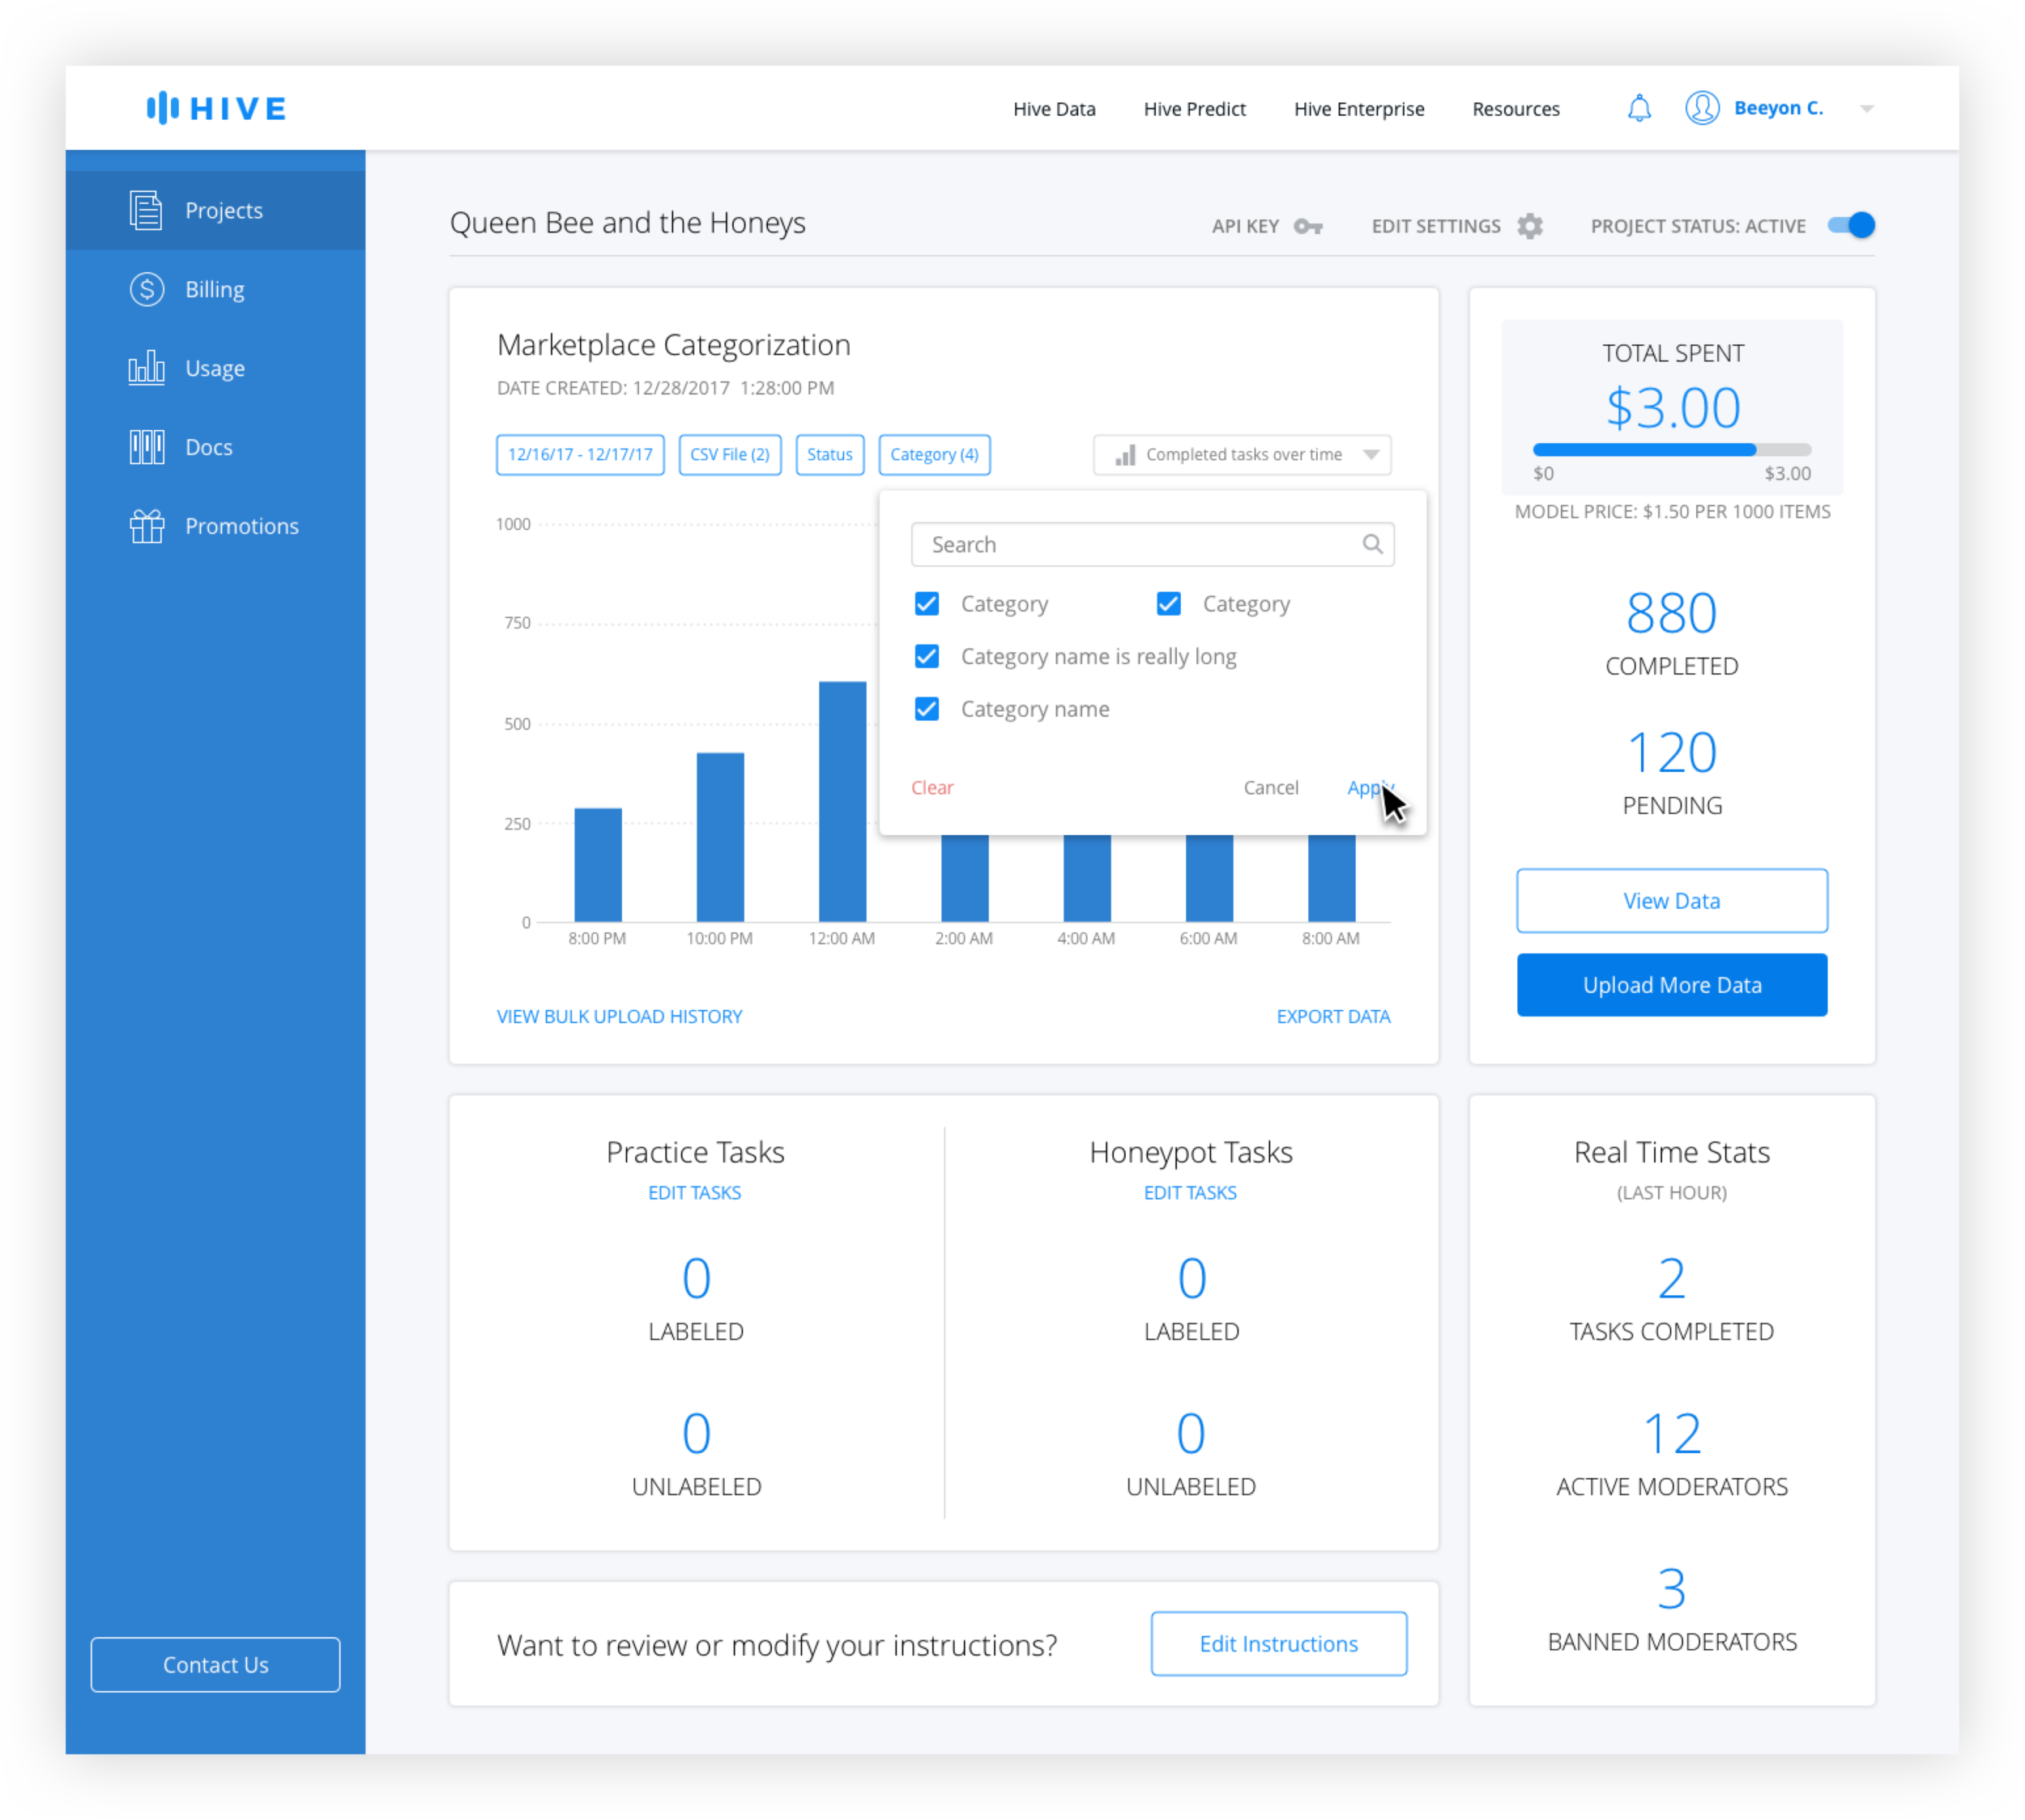Click the 2 tasks completed value
This screenshot has width=2025, height=1820.
[1671, 1278]
